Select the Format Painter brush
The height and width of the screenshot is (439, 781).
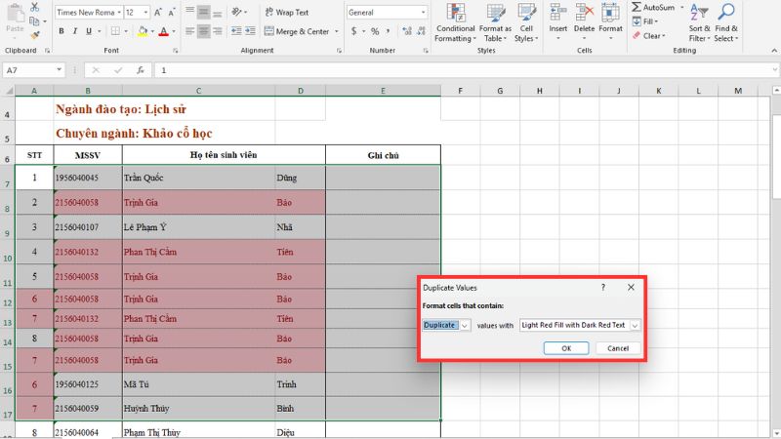[x=36, y=35]
